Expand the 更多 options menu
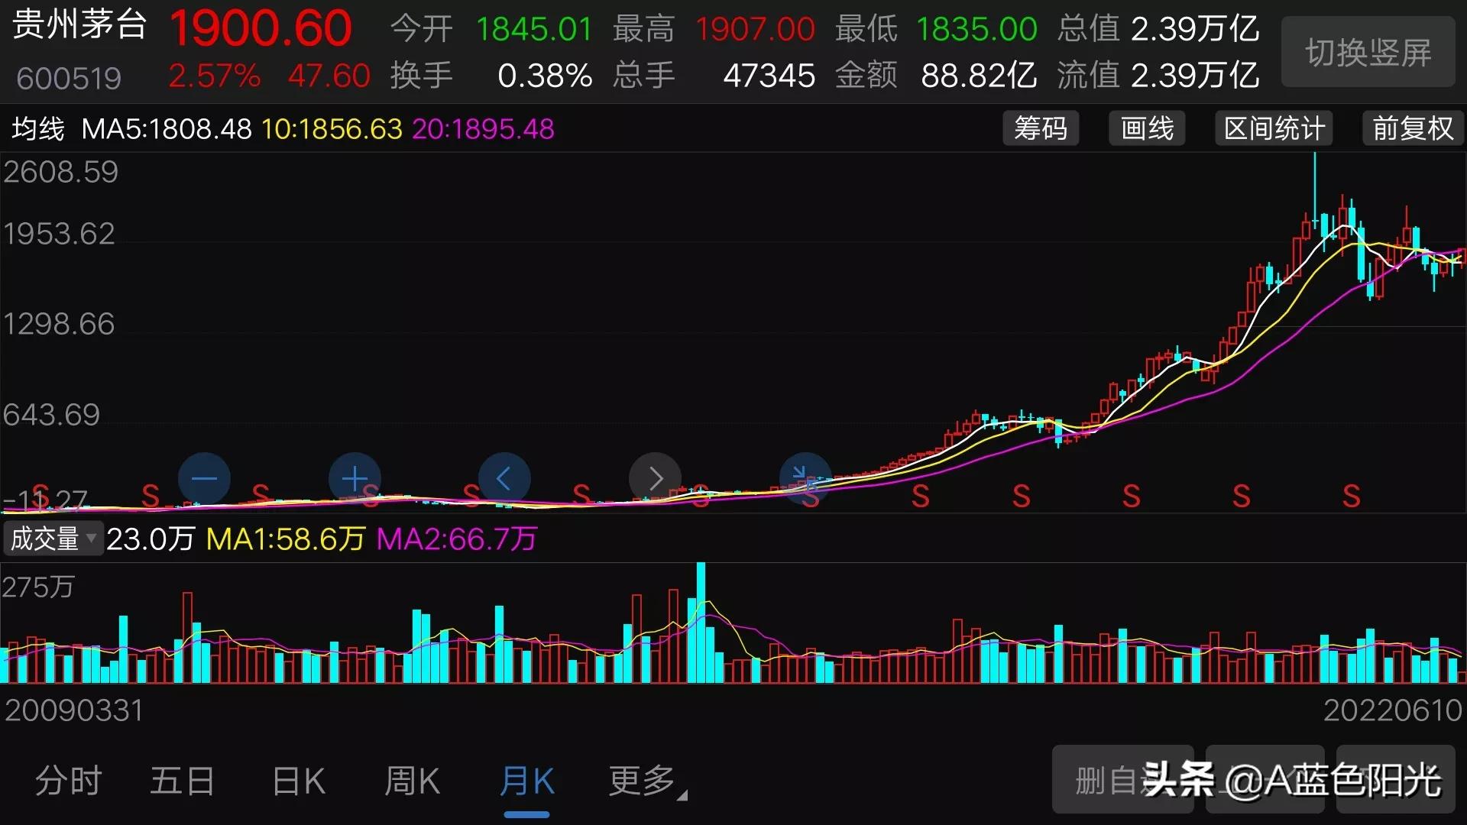The width and height of the screenshot is (1467, 825). tap(640, 780)
